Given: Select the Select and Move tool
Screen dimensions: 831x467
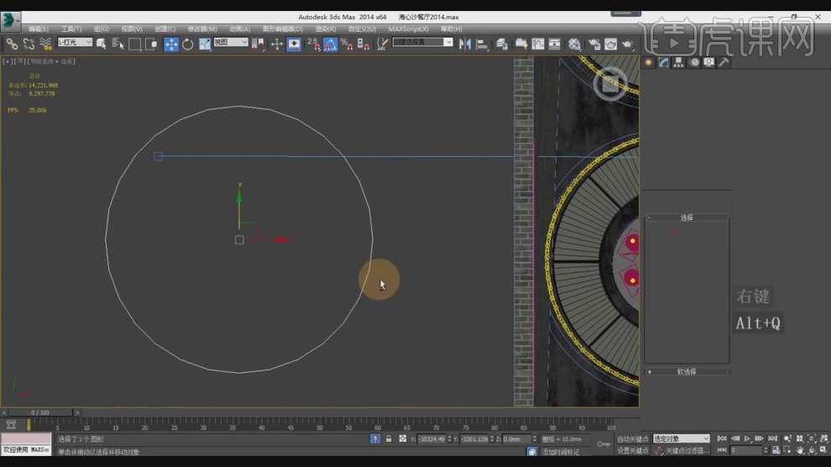Looking at the screenshot, I should [x=170, y=44].
